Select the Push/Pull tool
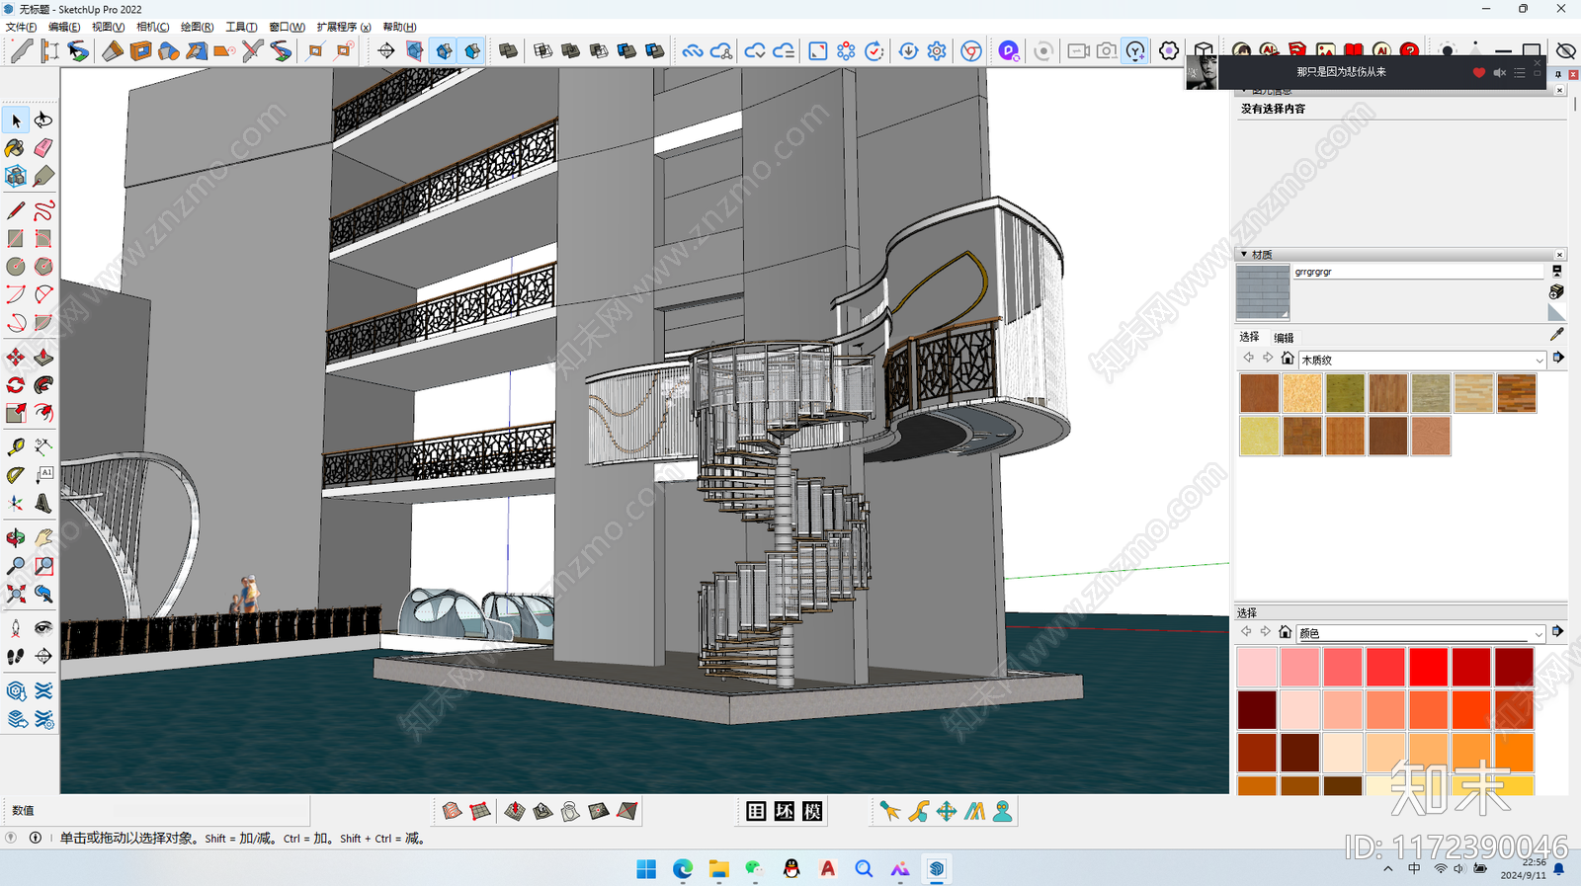Viewport: 1581px width, 886px height. click(x=43, y=357)
